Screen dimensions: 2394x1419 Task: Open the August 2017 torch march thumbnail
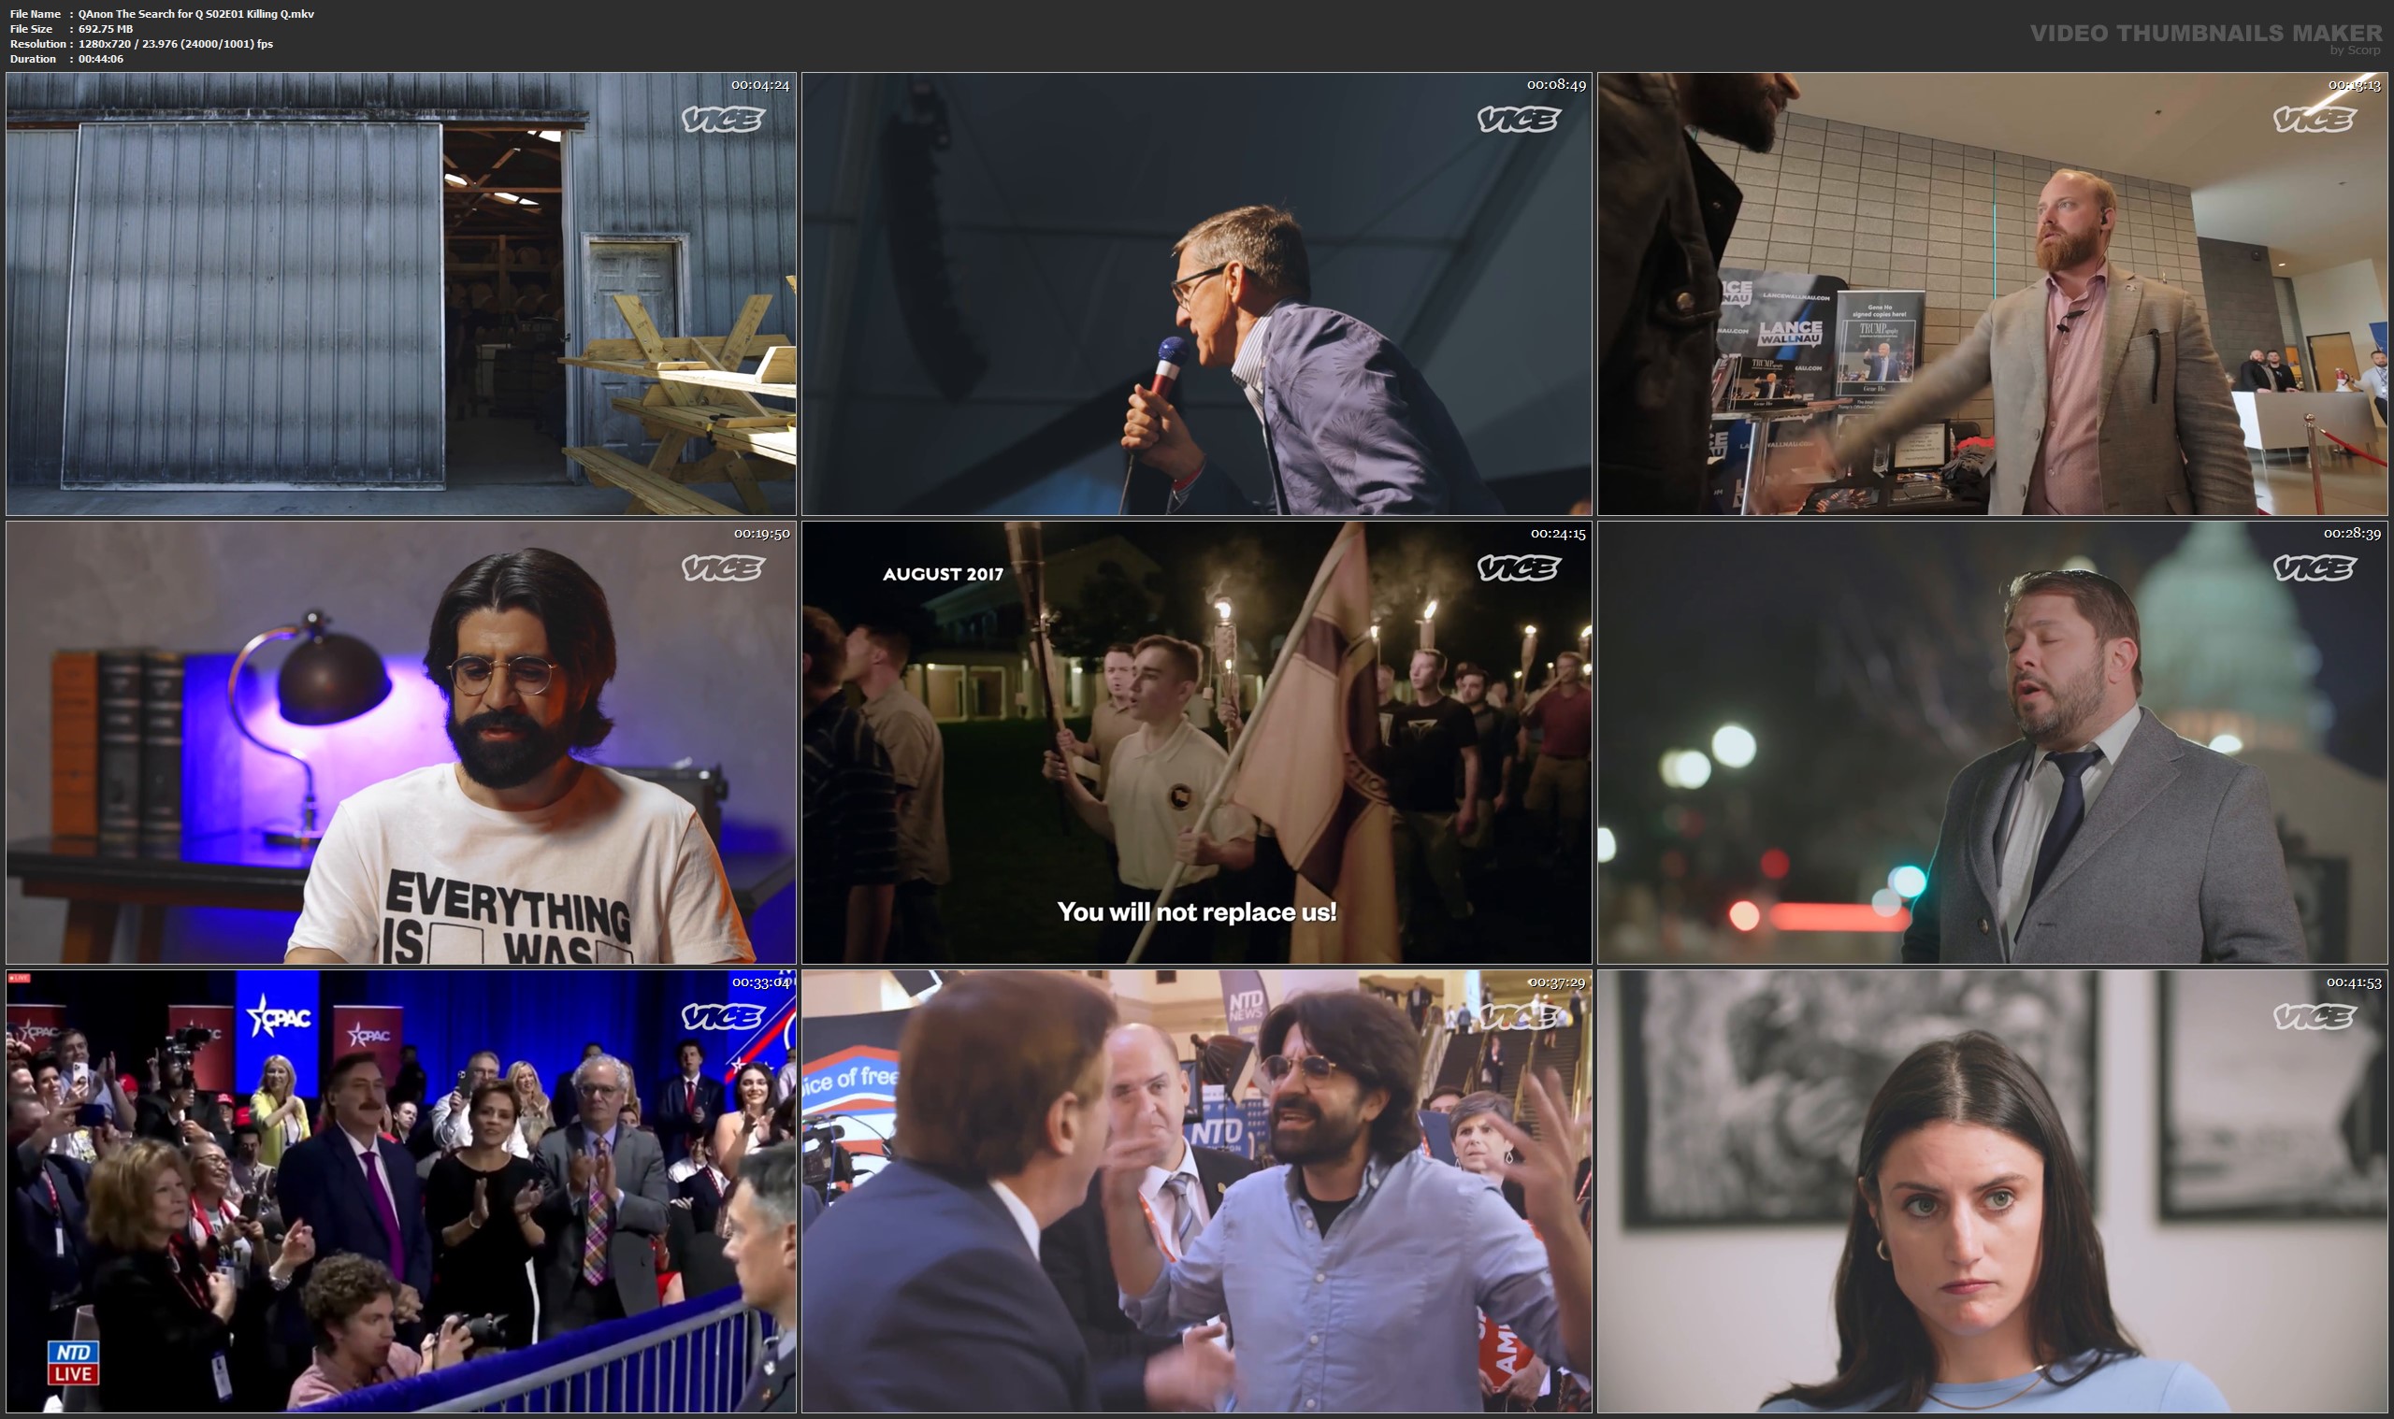1196,742
